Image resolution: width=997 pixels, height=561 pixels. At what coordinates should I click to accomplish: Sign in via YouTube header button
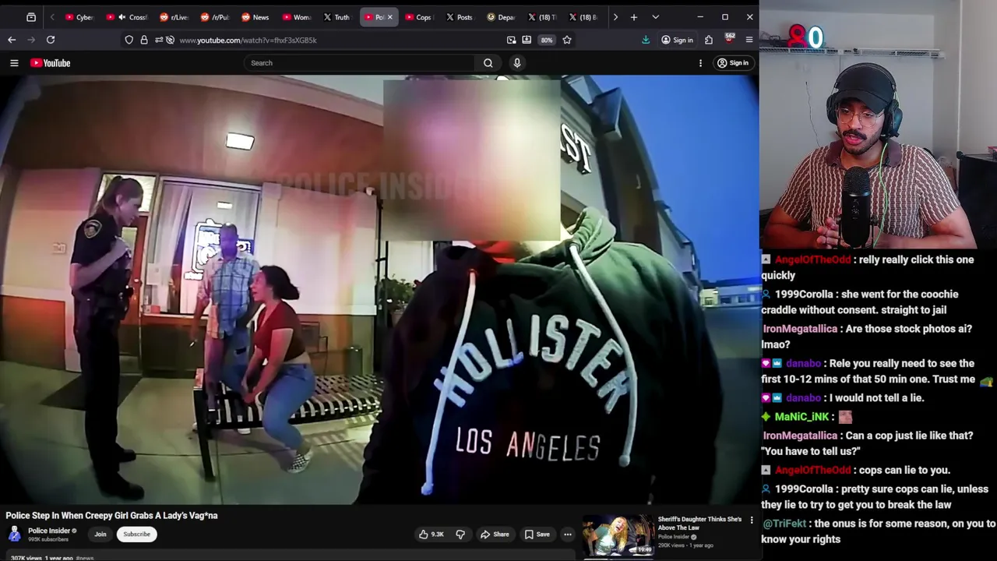[x=733, y=63]
